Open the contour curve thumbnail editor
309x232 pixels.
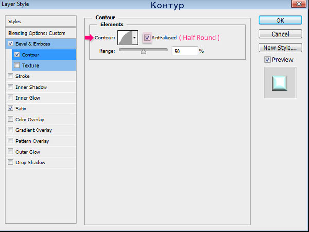pos(125,38)
